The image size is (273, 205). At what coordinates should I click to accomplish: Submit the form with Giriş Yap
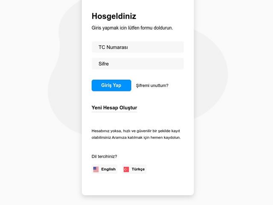point(111,85)
